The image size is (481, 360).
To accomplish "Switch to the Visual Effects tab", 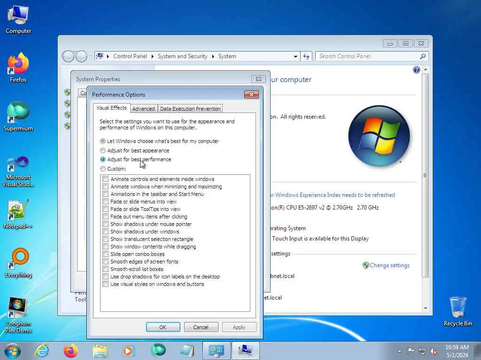I will tap(111, 108).
